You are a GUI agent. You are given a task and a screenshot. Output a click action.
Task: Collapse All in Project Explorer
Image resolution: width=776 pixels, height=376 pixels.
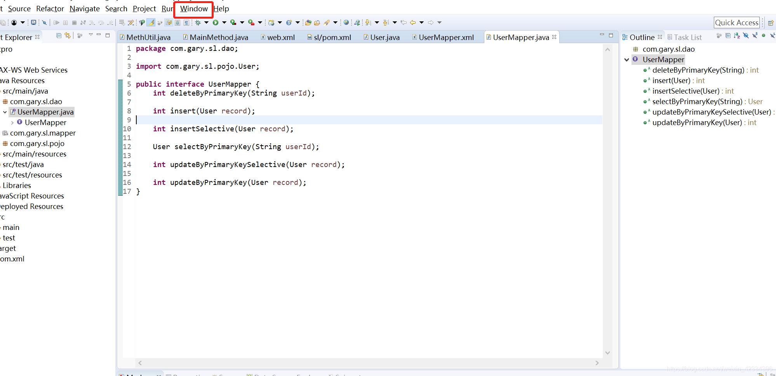click(59, 36)
